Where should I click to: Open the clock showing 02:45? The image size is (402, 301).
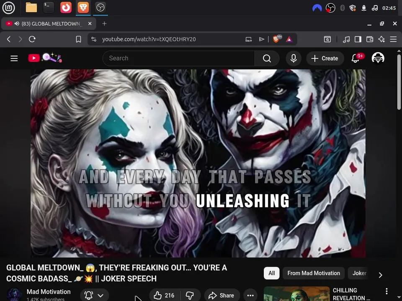[389, 8]
